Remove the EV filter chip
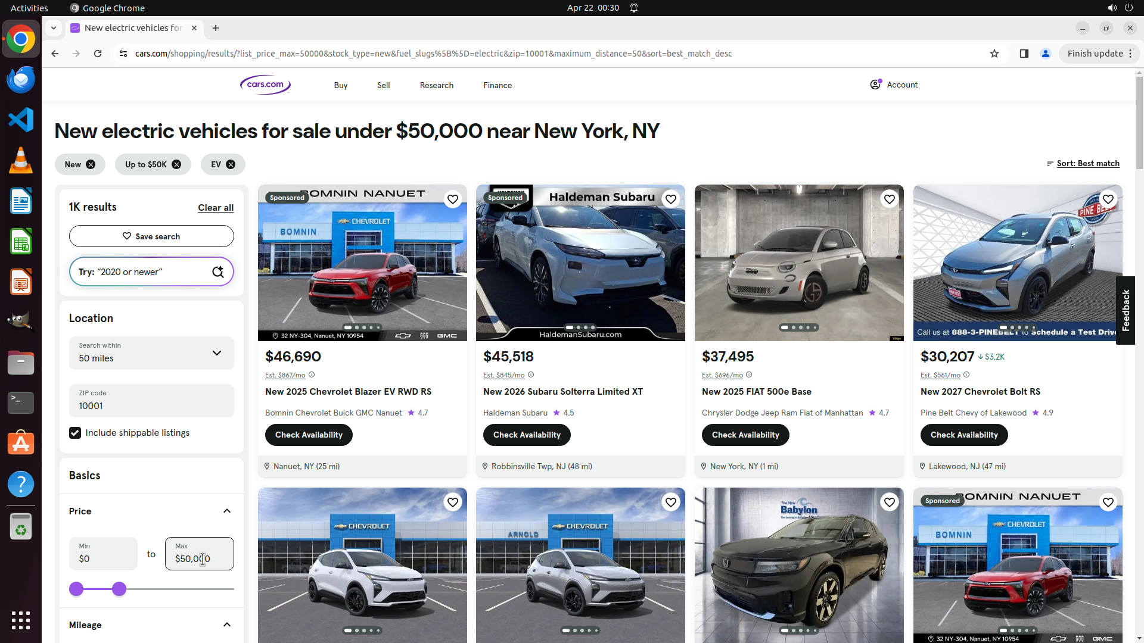Image resolution: width=1144 pixels, height=643 pixels. [x=231, y=164]
